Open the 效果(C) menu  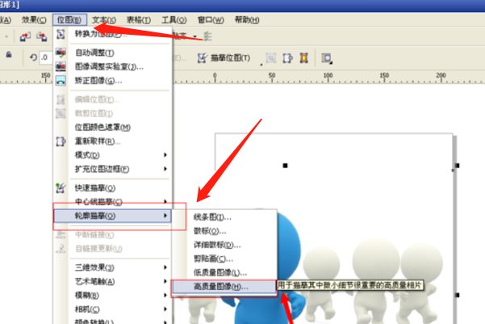pos(34,20)
